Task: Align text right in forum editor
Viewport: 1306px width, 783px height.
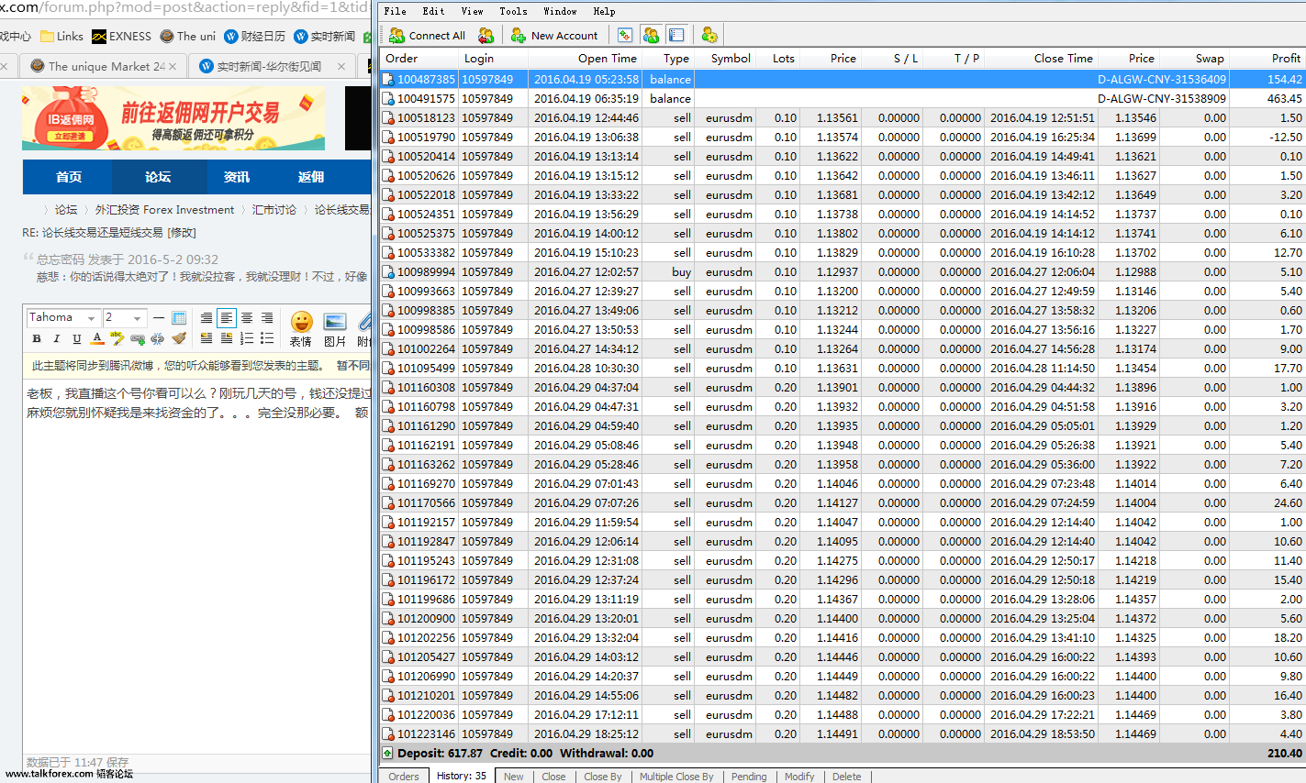Action: pyautogui.click(x=267, y=318)
